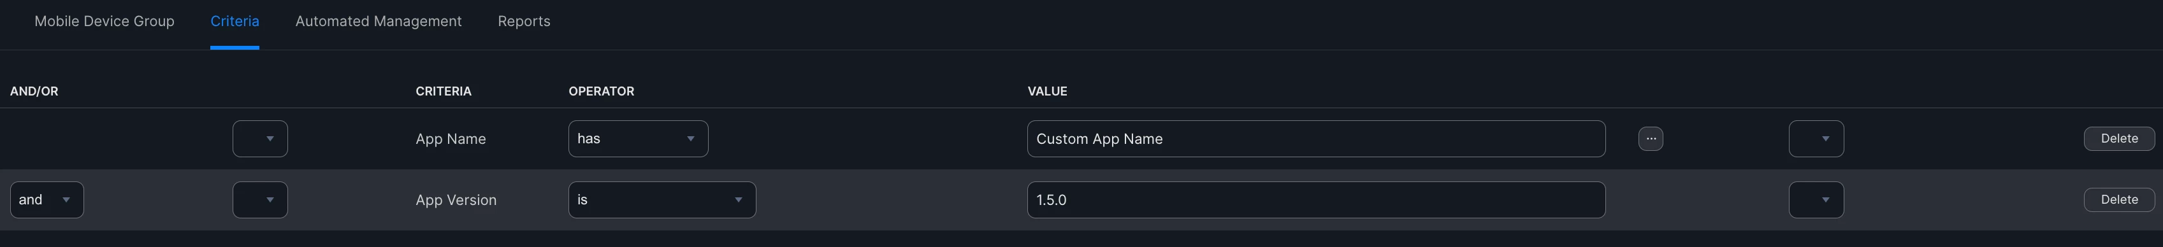Select the Criteria tab
2163x247 pixels.
(x=235, y=21)
